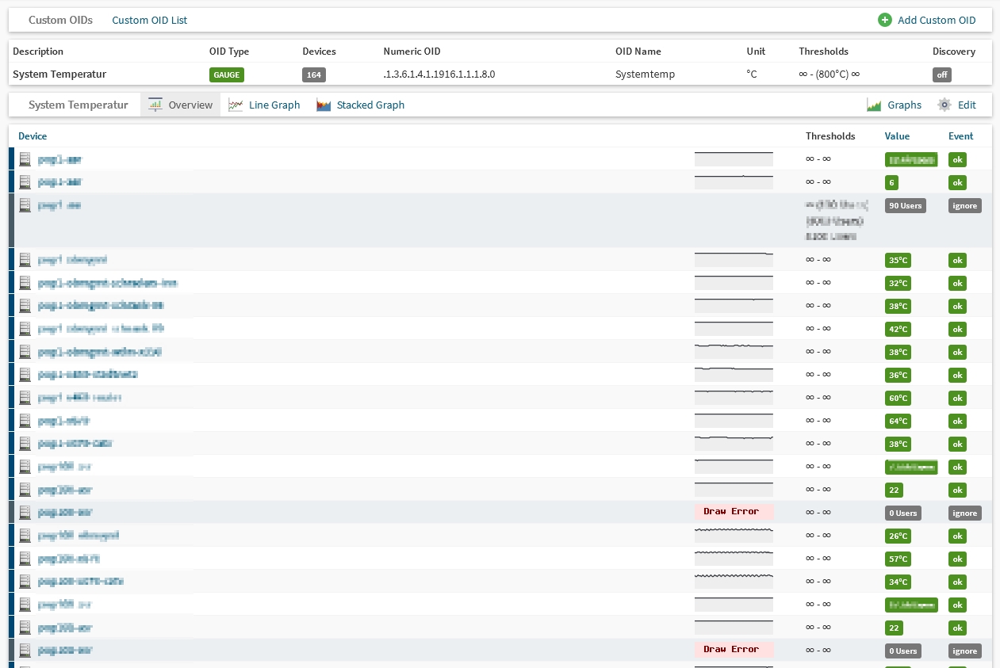Click the green Graphs icon on the right

click(x=875, y=105)
